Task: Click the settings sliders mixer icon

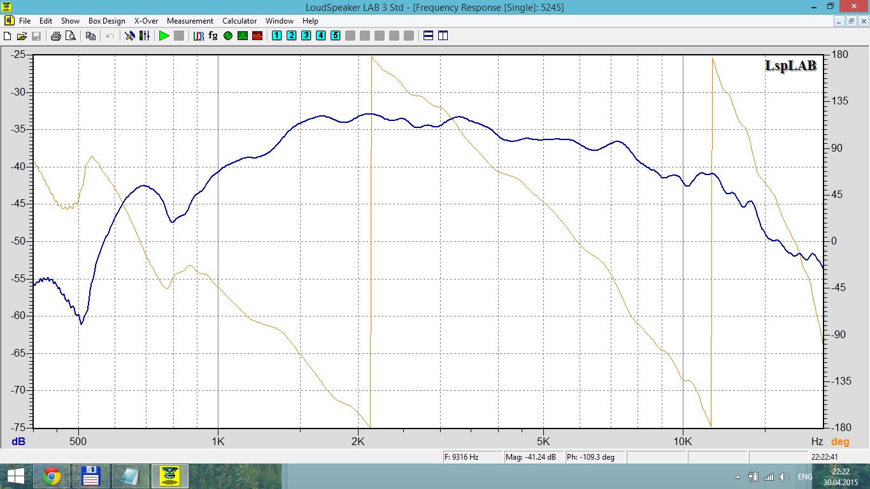Action: [x=145, y=36]
